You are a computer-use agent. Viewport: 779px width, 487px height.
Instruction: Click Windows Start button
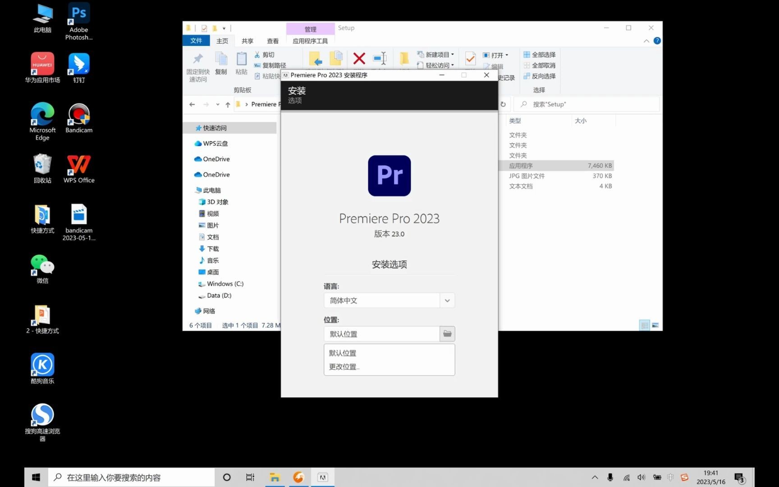(x=36, y=477)
